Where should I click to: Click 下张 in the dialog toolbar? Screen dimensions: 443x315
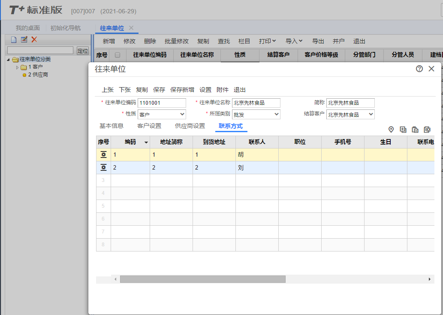click(125, 90)
